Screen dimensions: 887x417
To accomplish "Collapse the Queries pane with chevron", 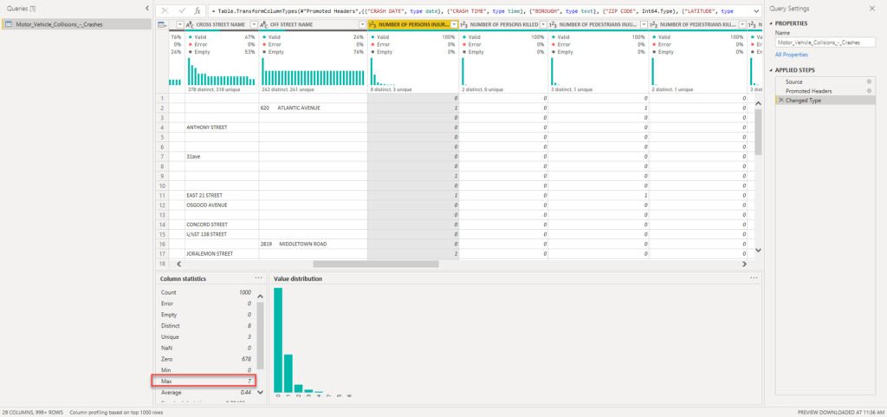I will pos(147,9).
